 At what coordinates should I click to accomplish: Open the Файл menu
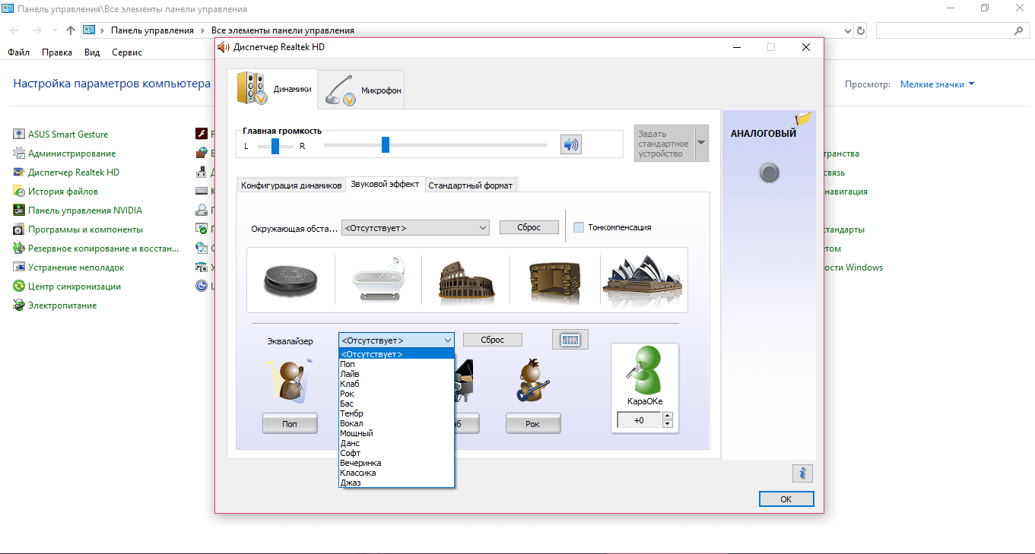tap(18, 52)
